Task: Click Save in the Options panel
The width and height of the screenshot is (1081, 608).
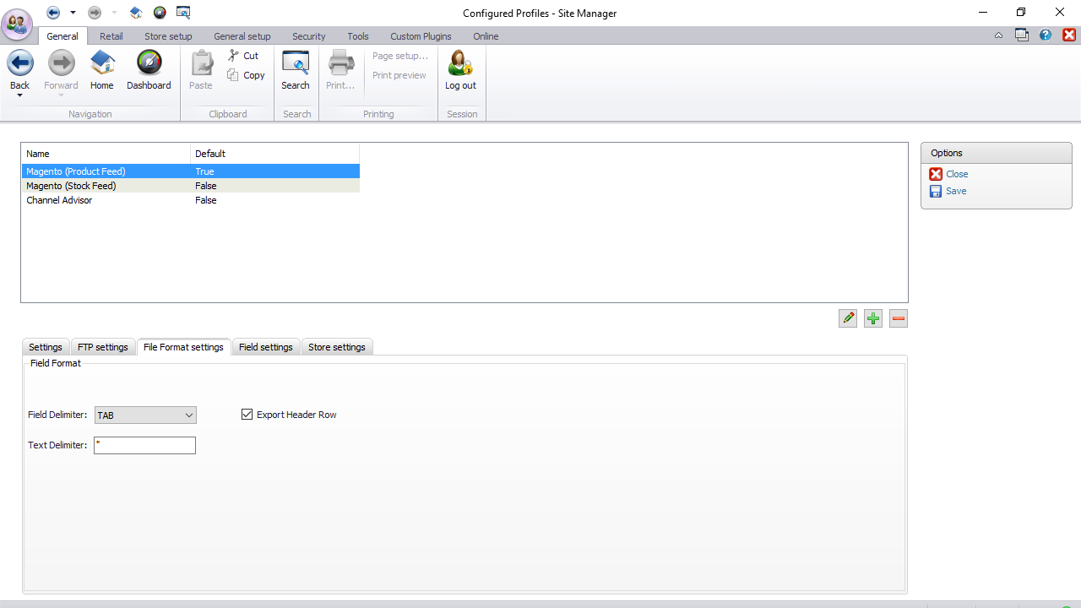Action: tap(956, 191)
